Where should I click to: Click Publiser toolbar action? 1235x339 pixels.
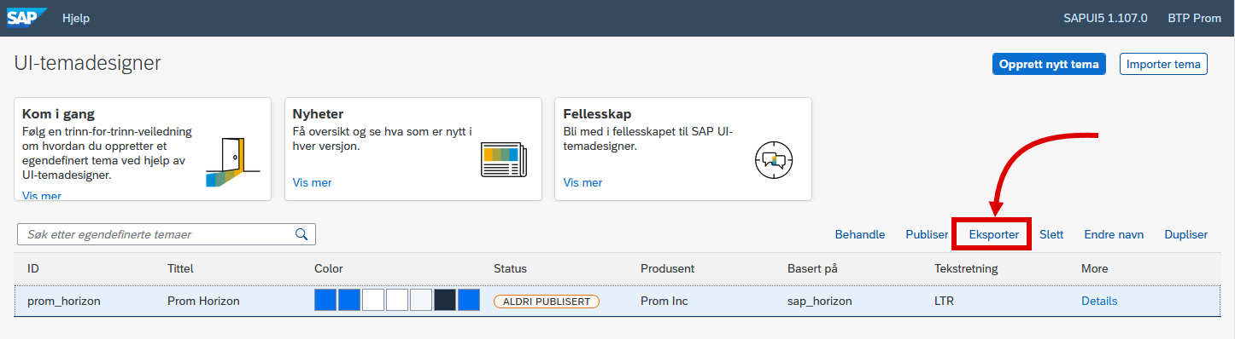pos(927,234)
